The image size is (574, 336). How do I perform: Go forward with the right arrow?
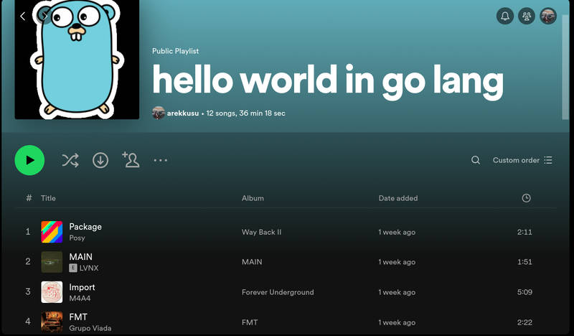(x=44, y=16)
